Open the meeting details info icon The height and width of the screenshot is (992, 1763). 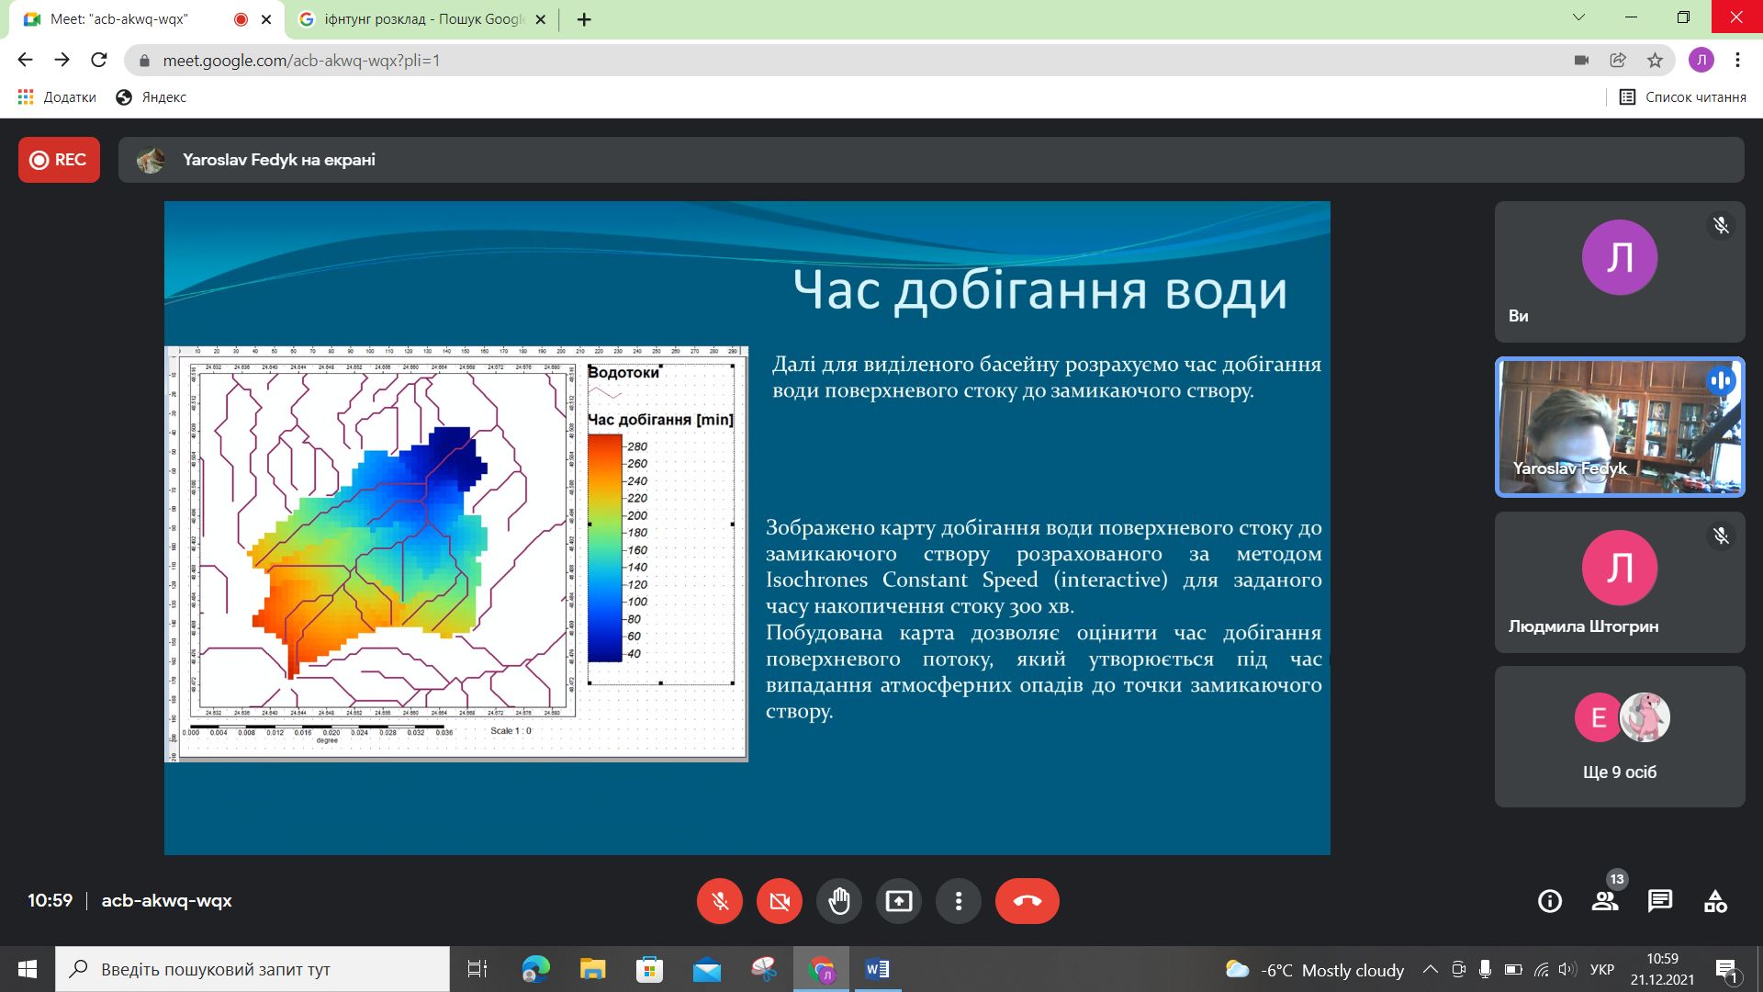point(1550,901)
